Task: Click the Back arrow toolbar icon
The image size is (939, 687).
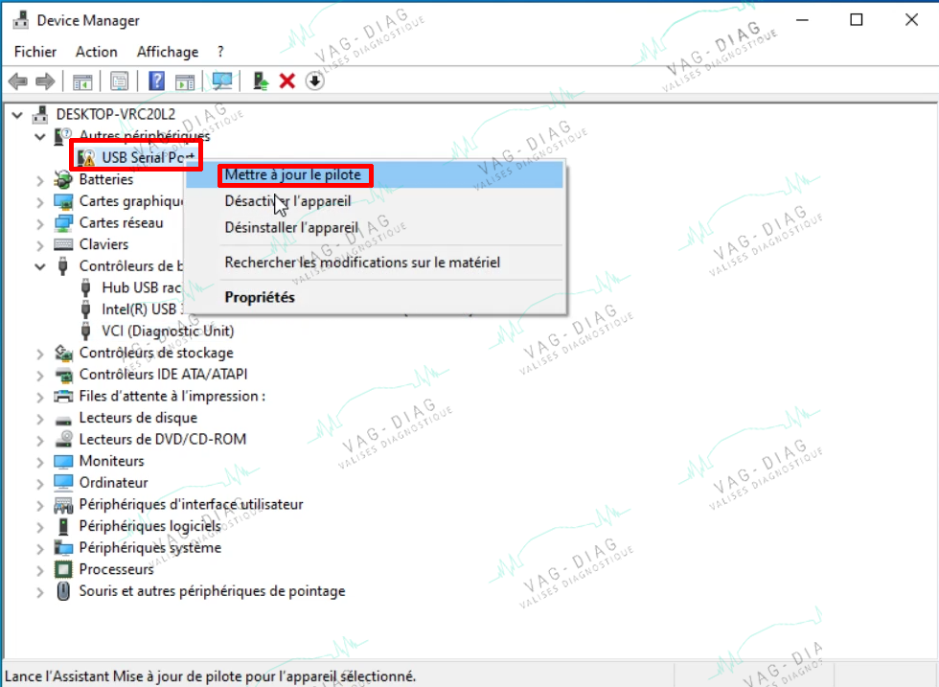Action: coord(18,80)
